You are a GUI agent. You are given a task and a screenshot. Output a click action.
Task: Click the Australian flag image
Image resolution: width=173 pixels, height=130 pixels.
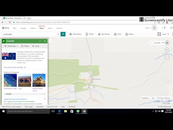pos(9,56)
